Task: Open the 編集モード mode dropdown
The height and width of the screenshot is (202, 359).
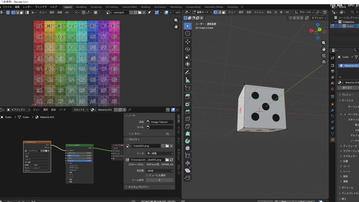Action: tap(202, 12)
